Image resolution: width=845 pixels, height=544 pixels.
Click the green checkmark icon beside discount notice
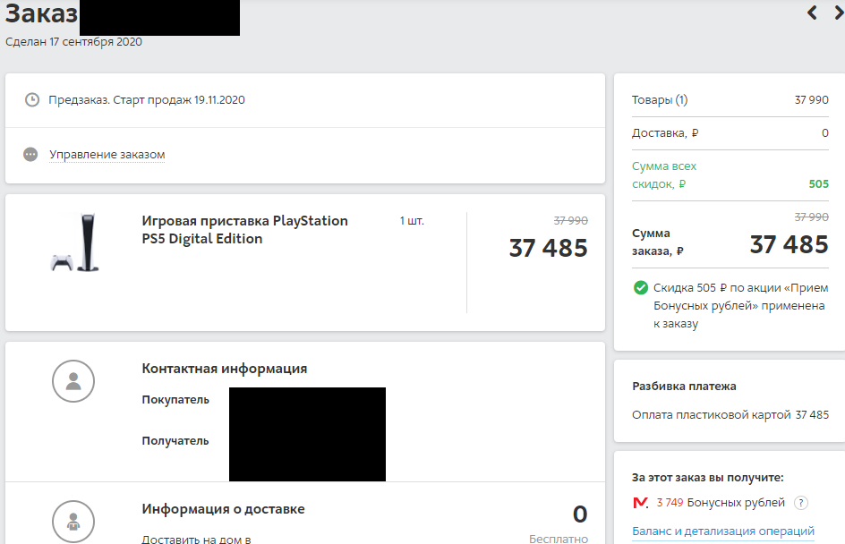click(641, 287)
